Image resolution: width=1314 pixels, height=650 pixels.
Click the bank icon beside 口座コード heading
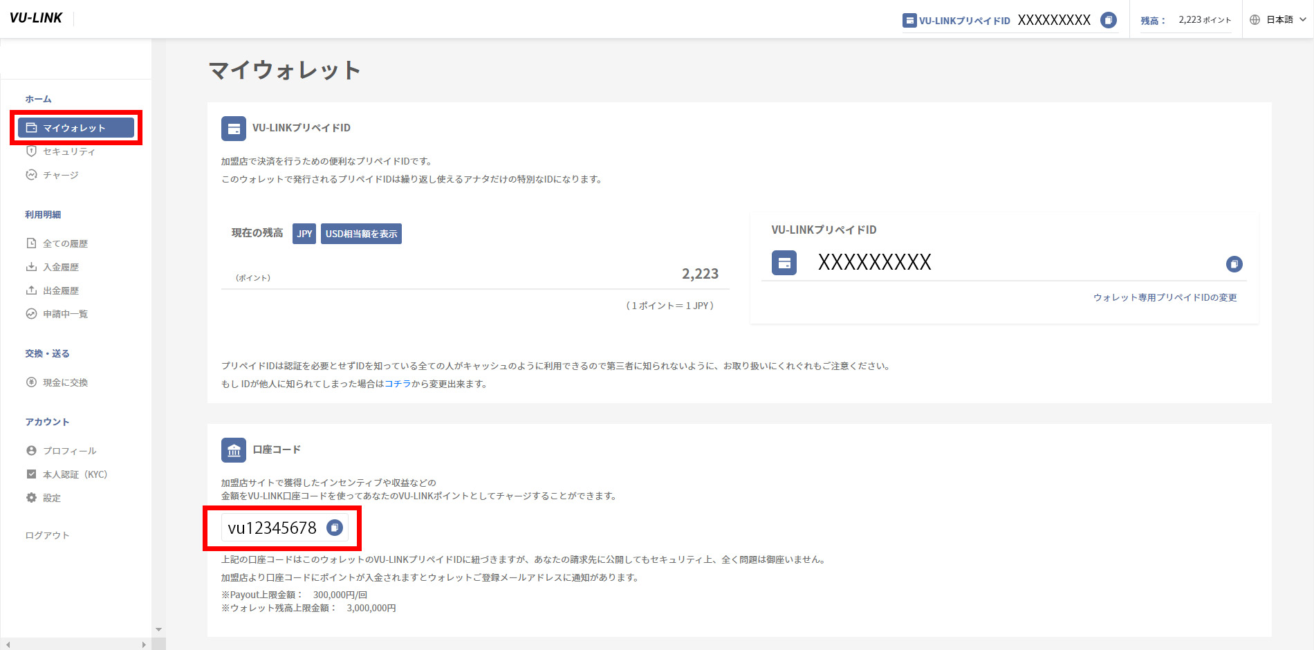(x=234, y=450)
